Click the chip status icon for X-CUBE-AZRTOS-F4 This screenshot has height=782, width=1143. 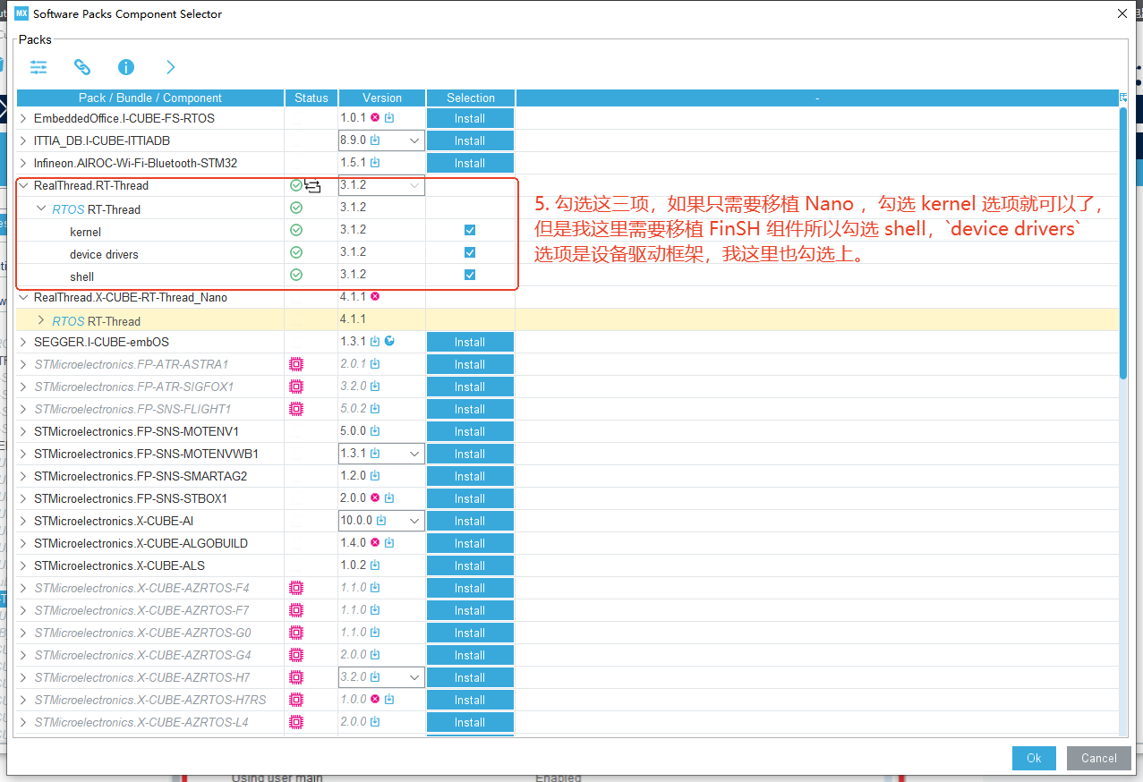(296, 588)
